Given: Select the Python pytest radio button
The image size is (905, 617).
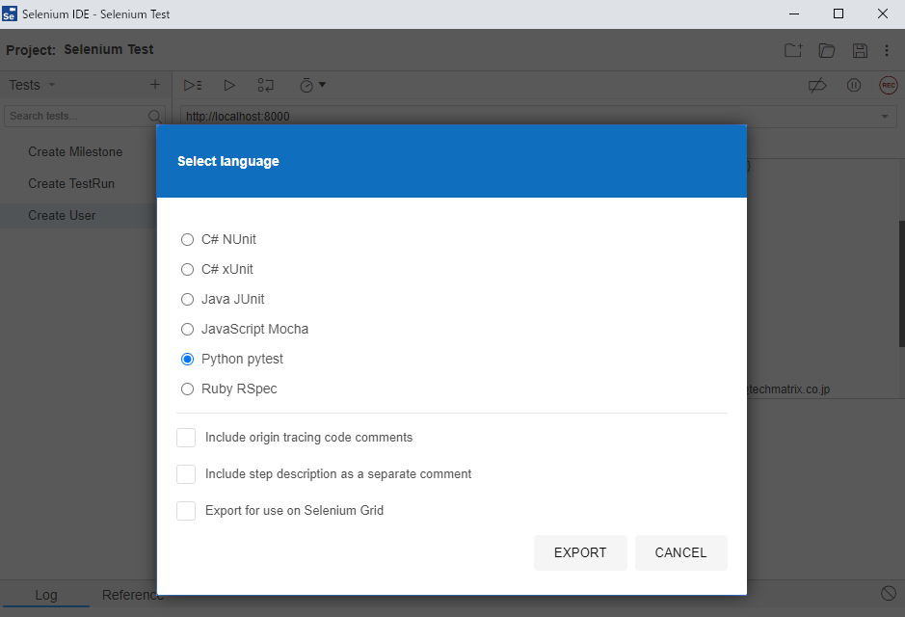Looking at the screenshot, I should pos(187,359).
